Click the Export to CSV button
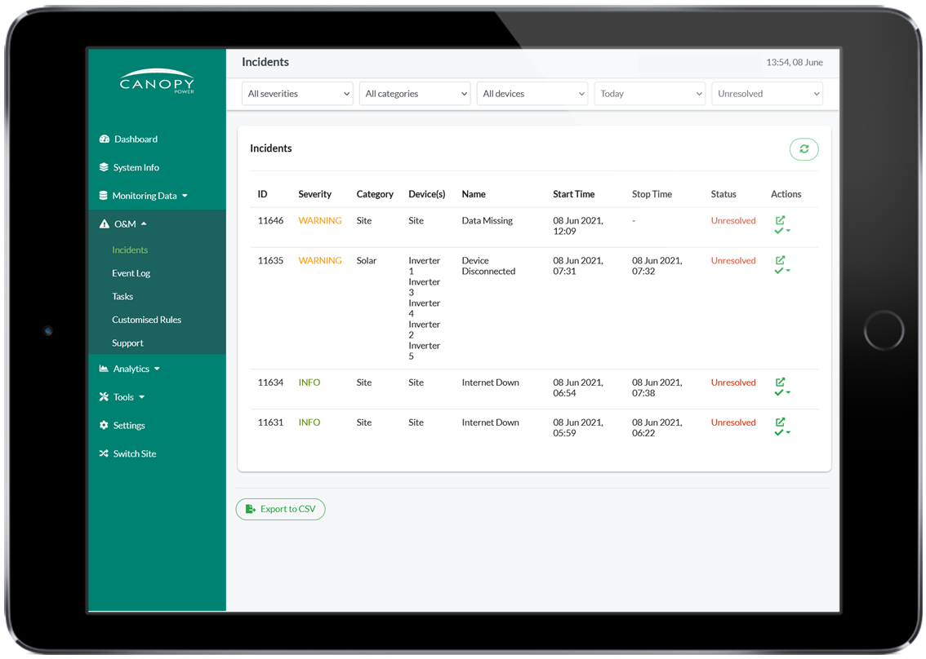The image size is (926, 659). point(281,509)
